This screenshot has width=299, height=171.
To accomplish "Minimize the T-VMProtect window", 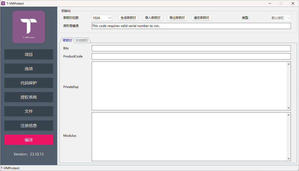I will [270, 4].
